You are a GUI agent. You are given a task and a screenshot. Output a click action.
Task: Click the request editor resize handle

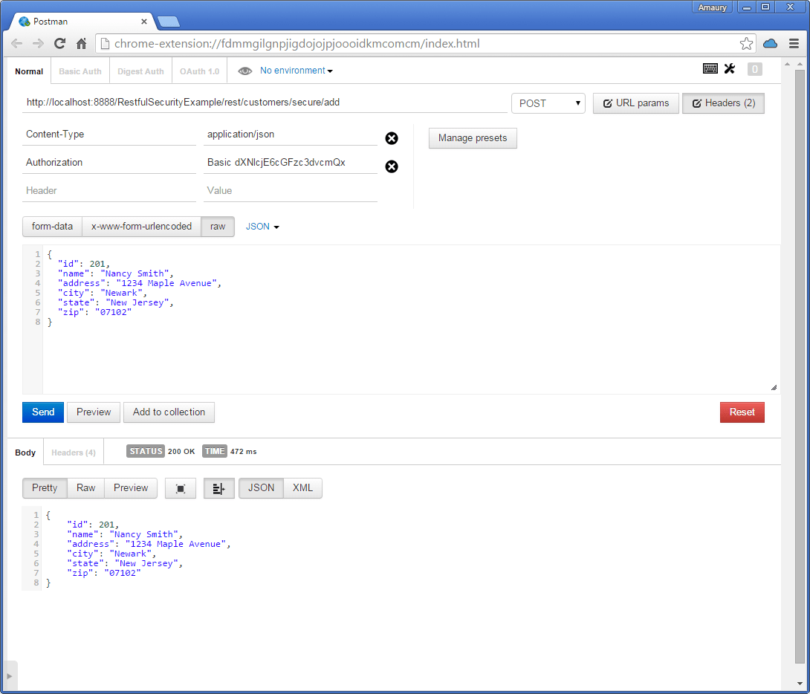click(774, 387)
